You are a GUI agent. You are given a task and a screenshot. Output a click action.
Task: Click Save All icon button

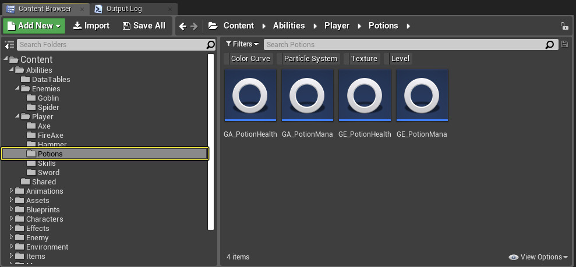144,26
